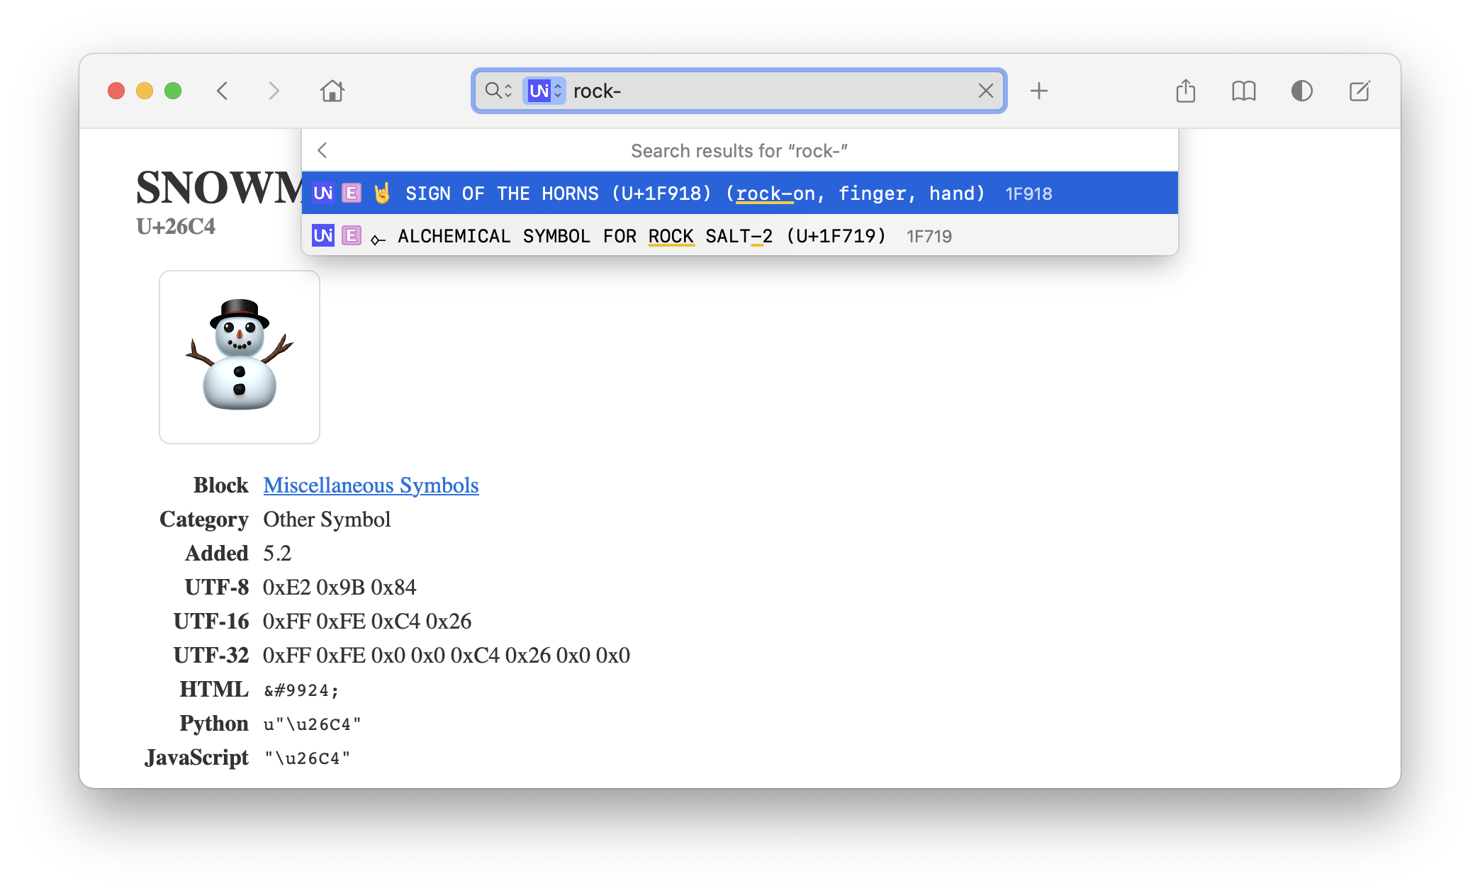Select the UTF-8 value 0xE2 0x9B 0x84
The height and width of the screenshot is (893, 1480).
340,588
